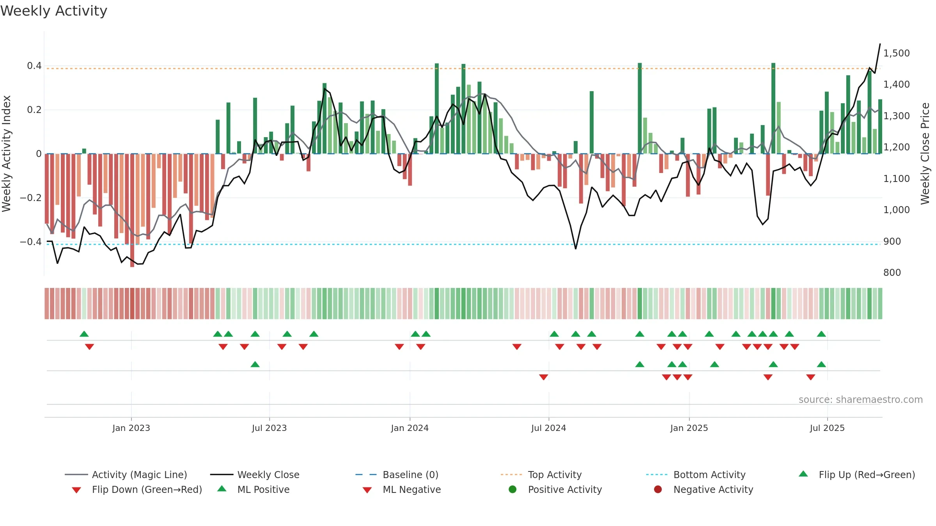Toggle Activity (Magic Line) legend entry

coord(126,475)
